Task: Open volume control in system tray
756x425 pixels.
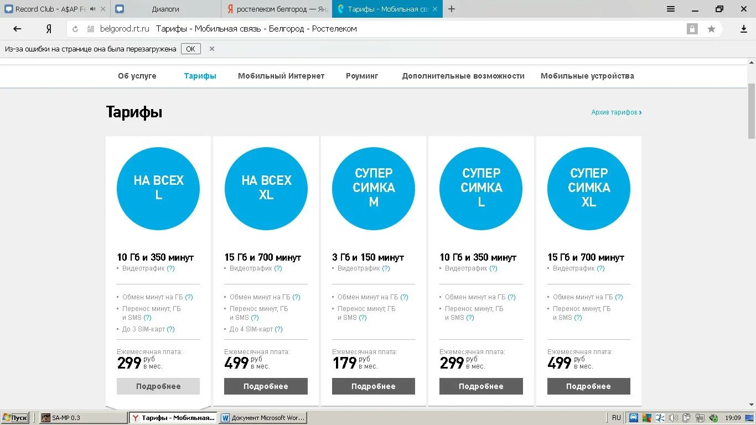Action: click(674, 418)
